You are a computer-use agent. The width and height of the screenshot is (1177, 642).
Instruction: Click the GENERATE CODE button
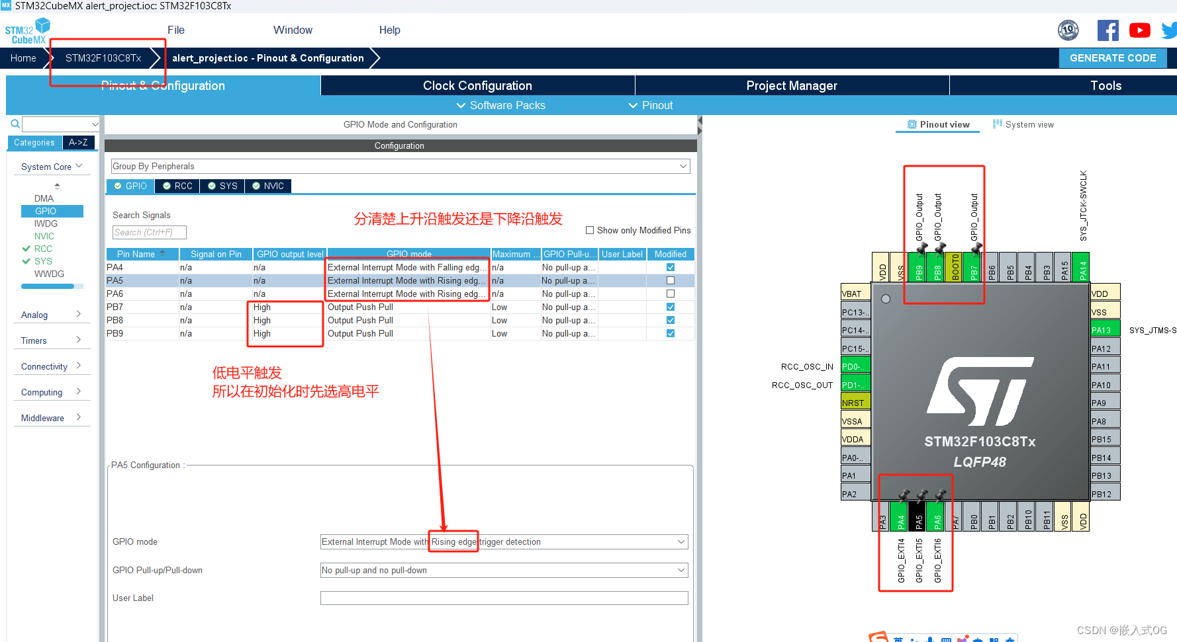point(1113,58)
